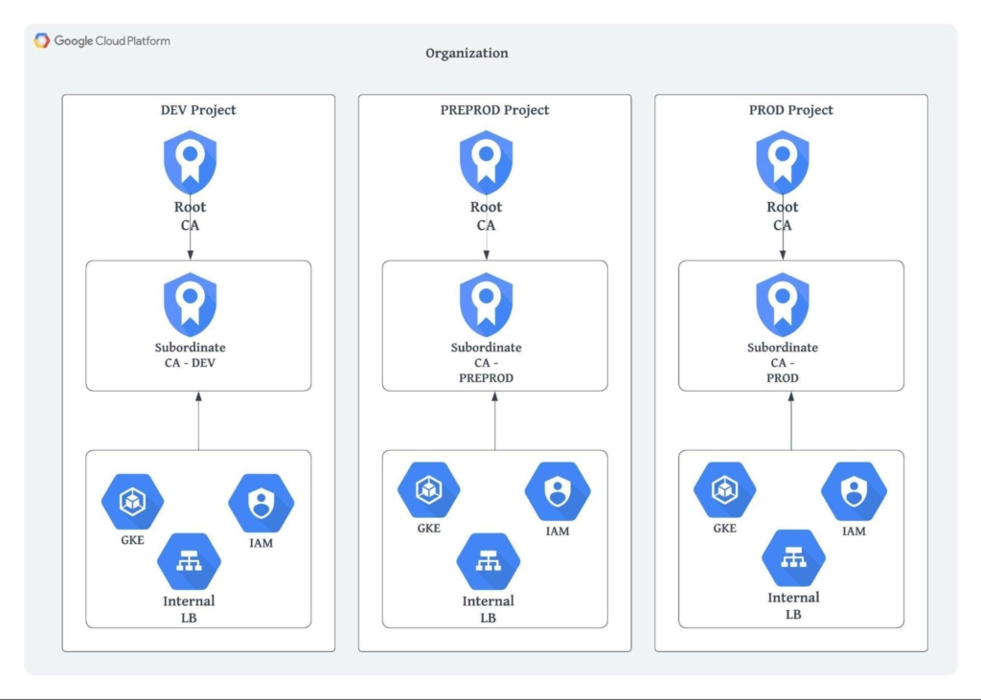Screen dimensions: 981x700
Task: Click the IAM label in PROD Project
Action: click(854, 531)
